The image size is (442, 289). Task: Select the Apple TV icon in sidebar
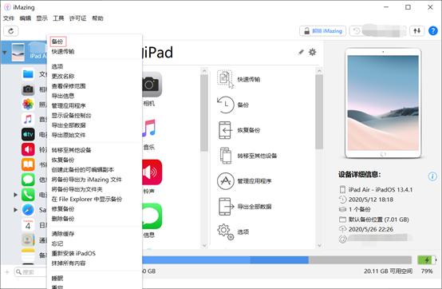28,134
